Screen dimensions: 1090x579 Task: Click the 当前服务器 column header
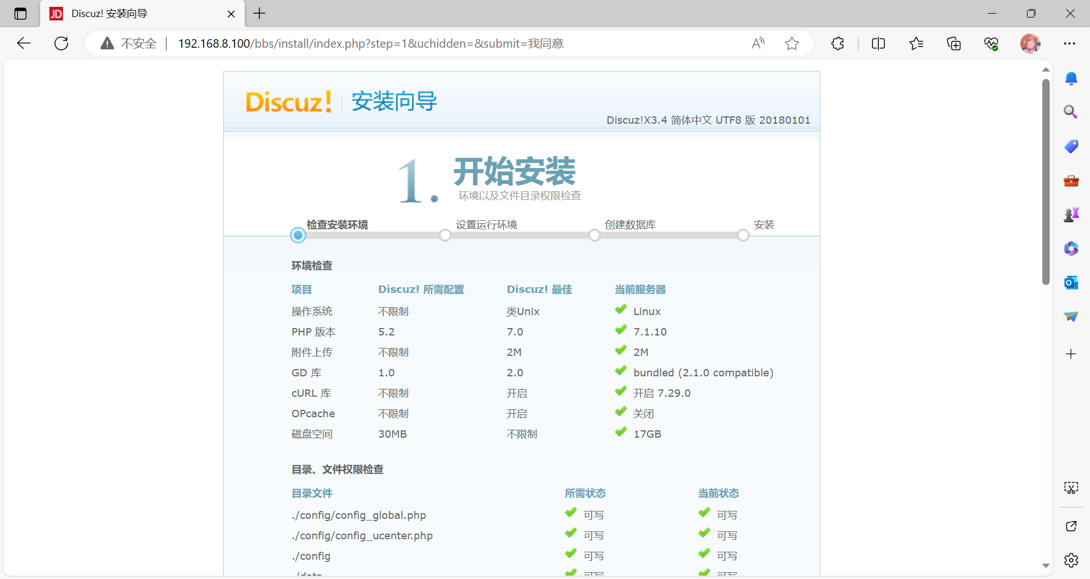click(x=640, y=289)
